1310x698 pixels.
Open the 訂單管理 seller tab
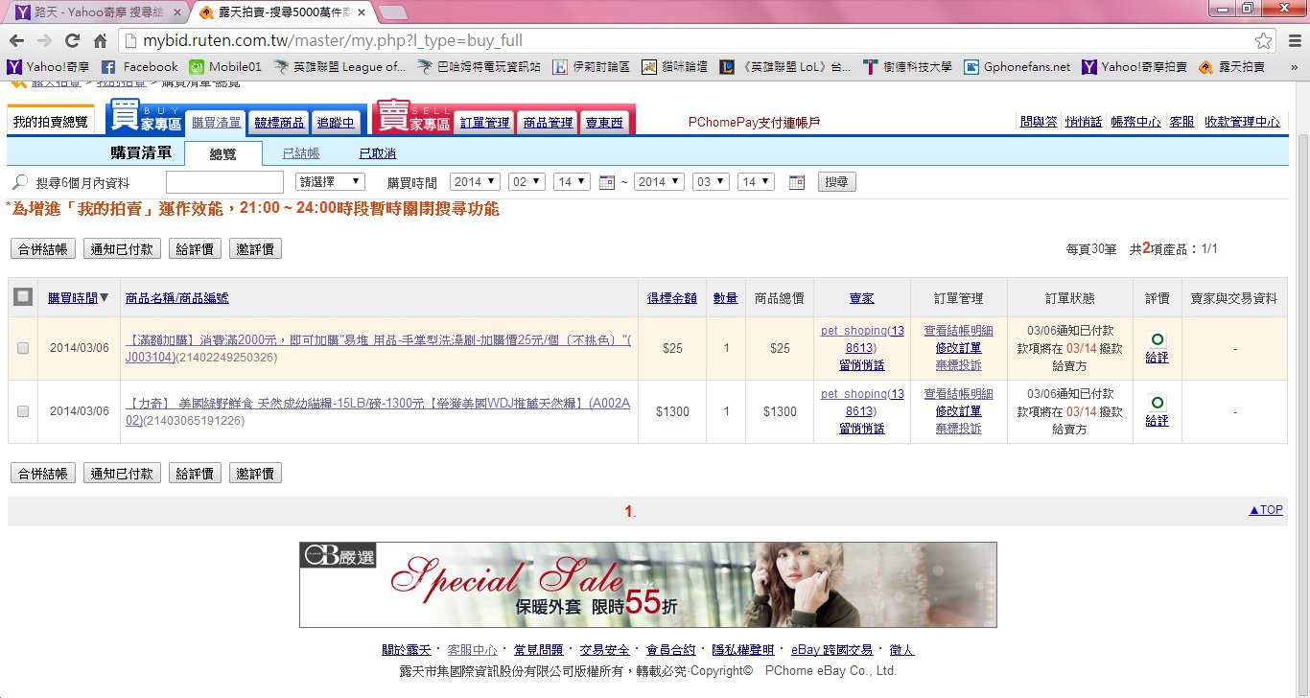click(x=485, y=122)
